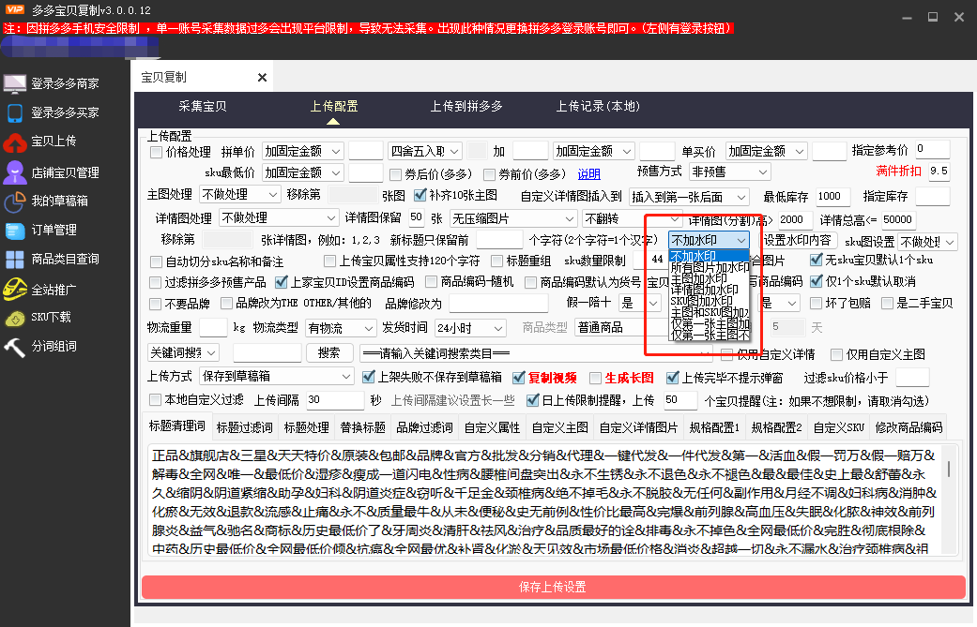The image size is (977, 627).
Task: Switch to the 上传到拼多多 tab
Action: 466,106
